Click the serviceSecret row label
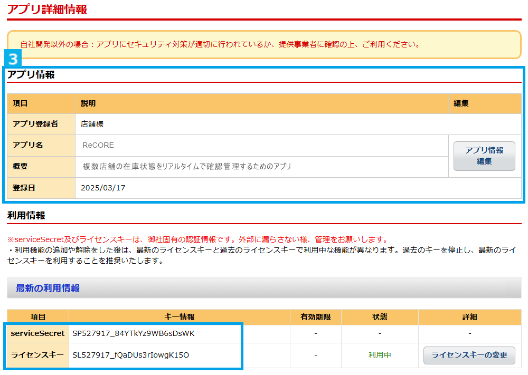Viewport: 528px width, 375px height. pos(37,333)
